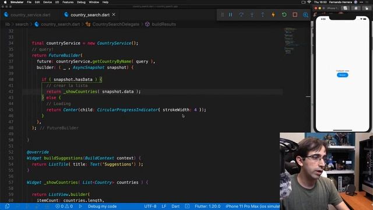The width and height of the screenshot is (373, 210).
Task: Stop debugging with the red square
Action: coord(295,15)
